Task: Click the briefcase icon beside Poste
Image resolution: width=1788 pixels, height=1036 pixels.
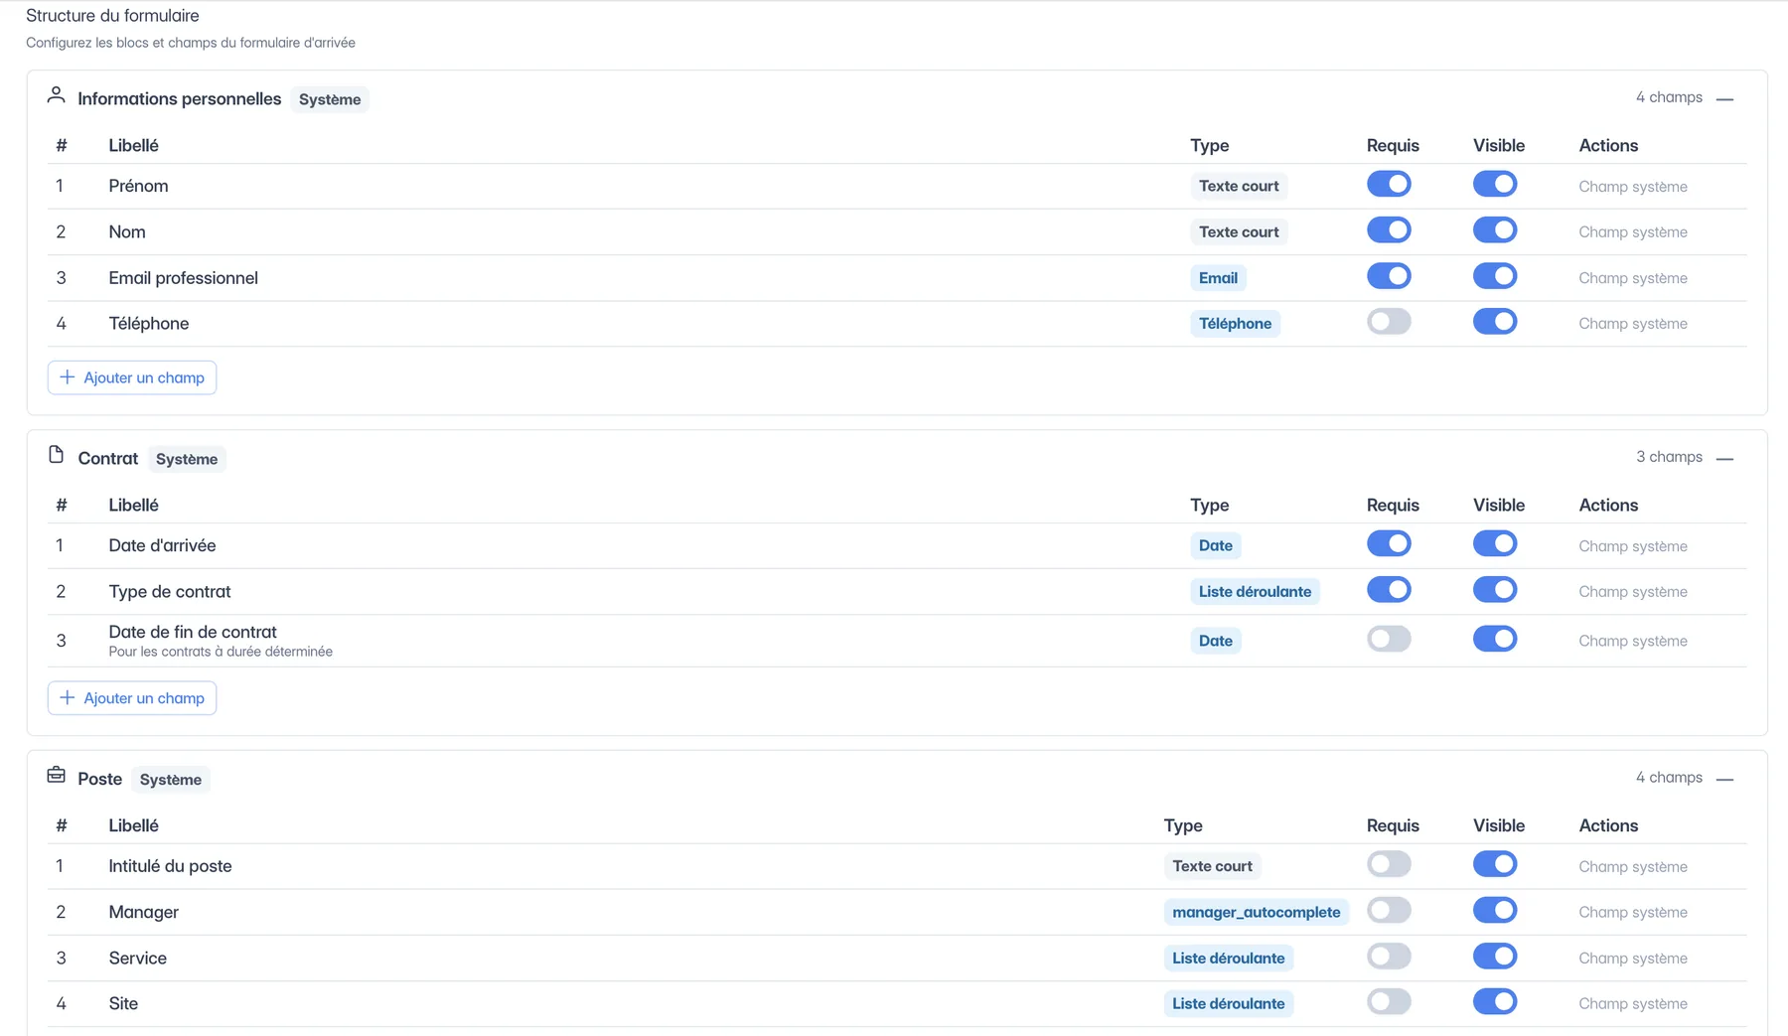Action: [x=57, y=775]
